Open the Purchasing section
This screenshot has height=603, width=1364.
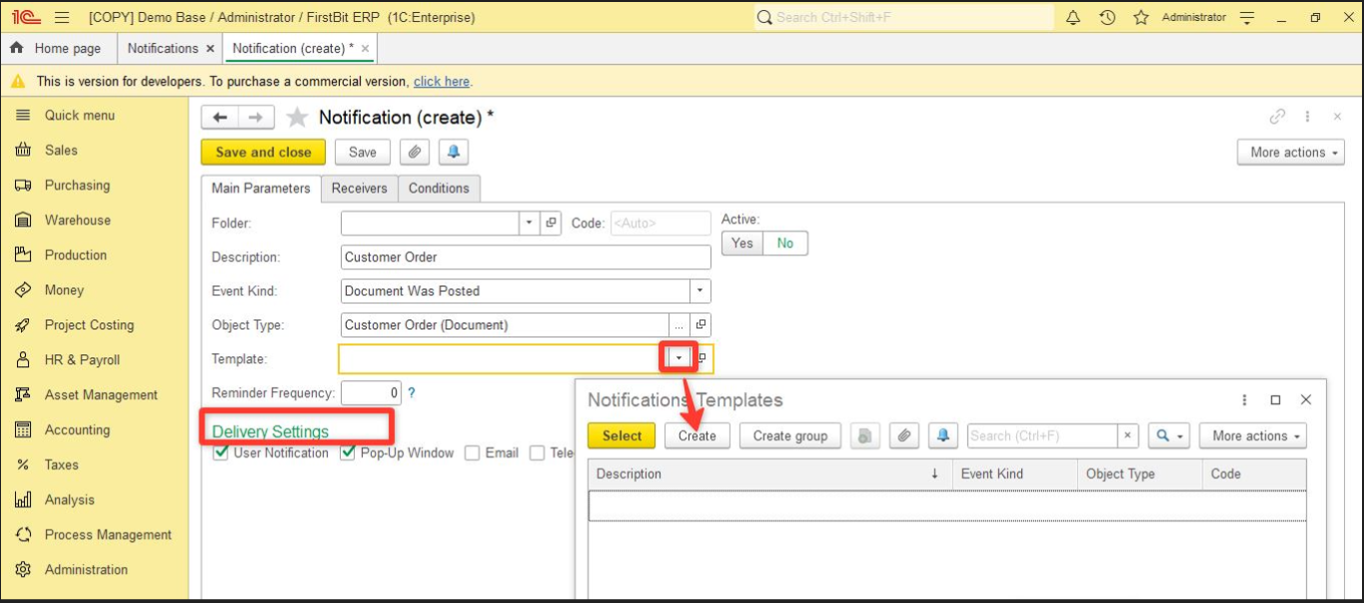click(77, 185)
